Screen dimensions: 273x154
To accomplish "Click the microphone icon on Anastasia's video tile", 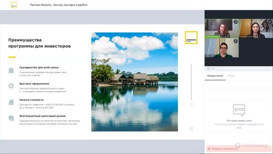I will coord(270,22).
